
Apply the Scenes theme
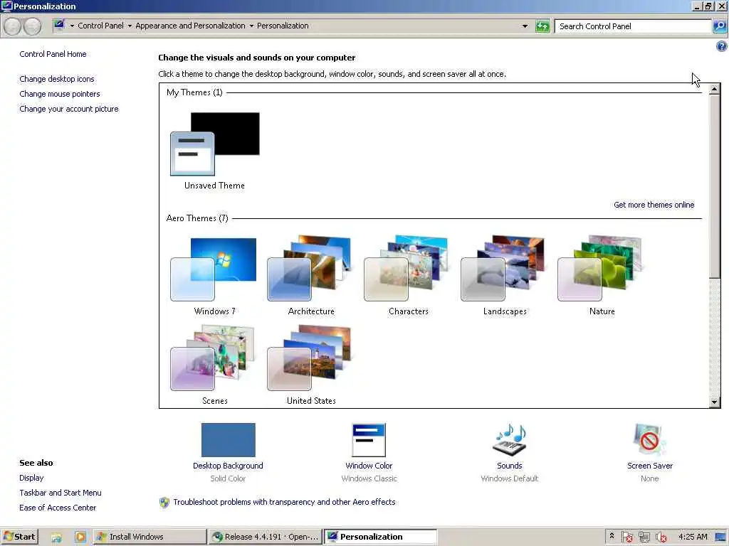(212, 358)
